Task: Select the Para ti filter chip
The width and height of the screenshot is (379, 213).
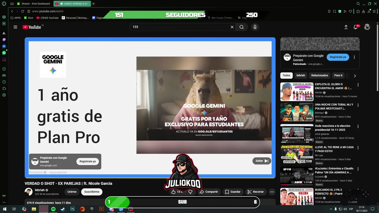Action: tap(338, 75)
